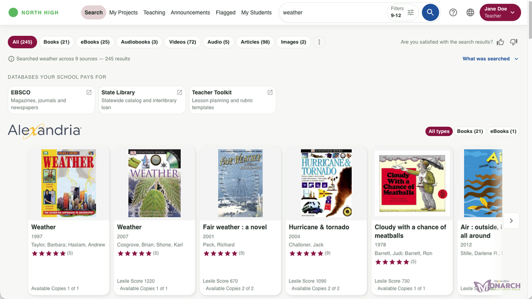Open EBSCO database external link icon
Screen dimensions: 532x299
click(x=89, y=92)
